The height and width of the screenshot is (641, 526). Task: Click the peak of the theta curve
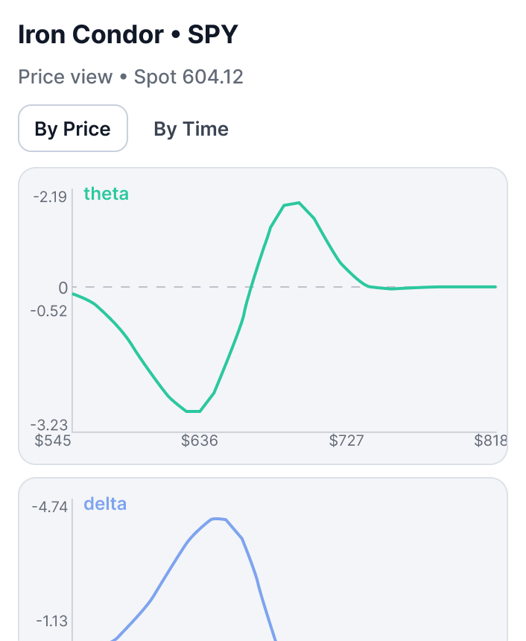(298, 203)
